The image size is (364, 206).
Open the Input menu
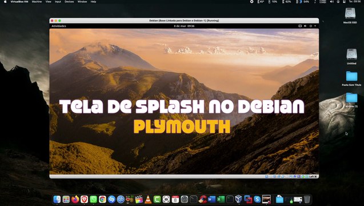tap(58, 2)
